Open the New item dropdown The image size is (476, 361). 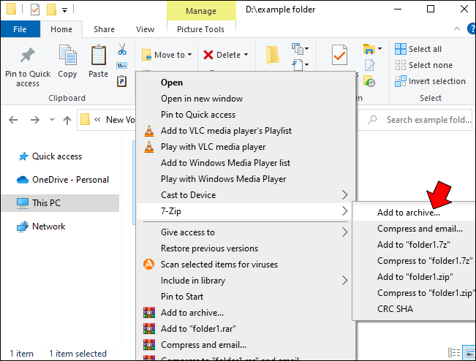(x=300, y=48)
